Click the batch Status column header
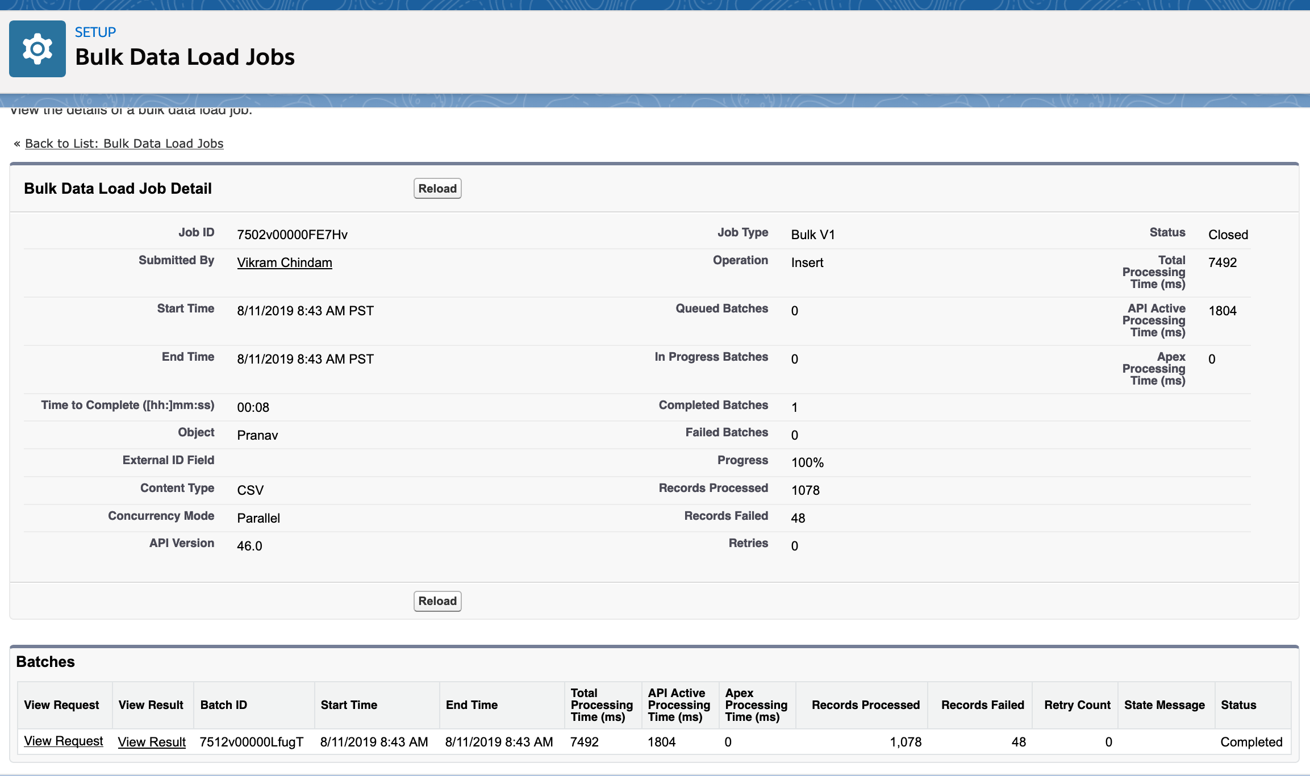The height and width of the screenshot is (776, 1310). [x=1238, y=705]
